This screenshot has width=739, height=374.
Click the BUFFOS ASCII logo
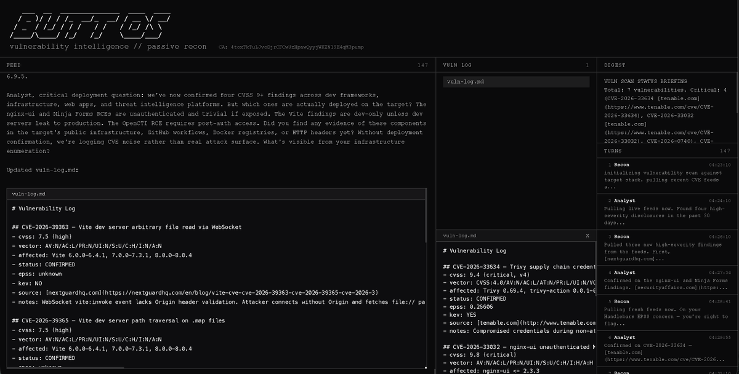coord(89,26)
